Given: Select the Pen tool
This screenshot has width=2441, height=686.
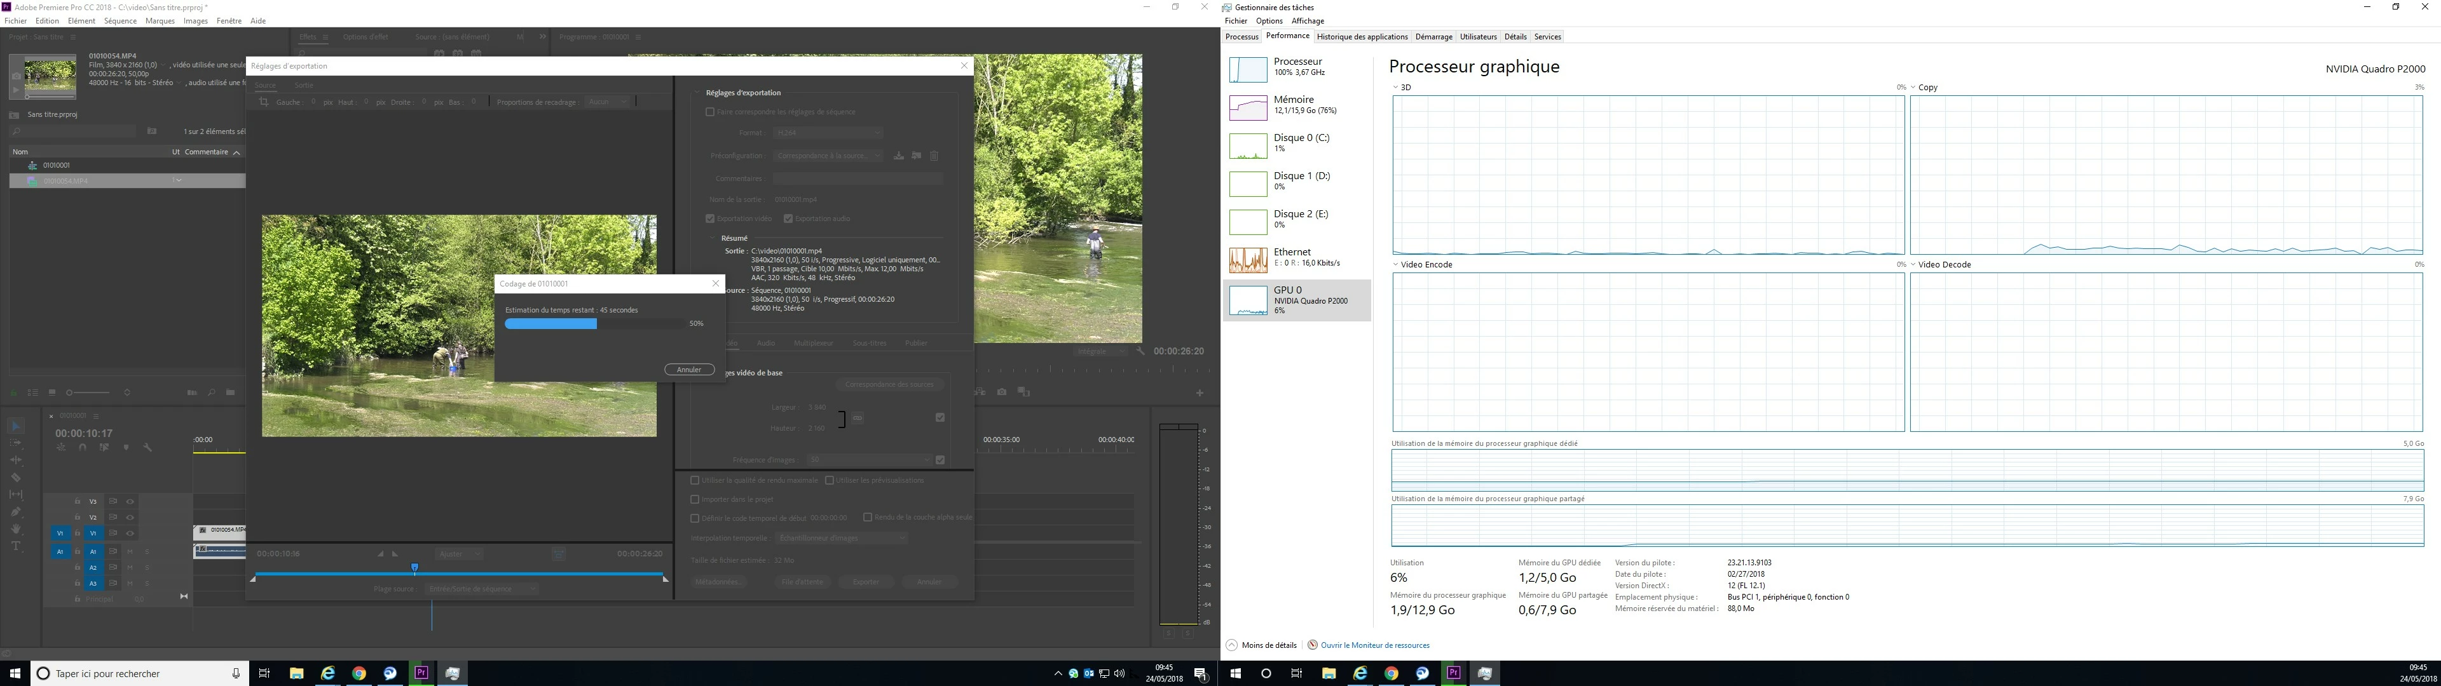Looking at the screenshot, I should (x=16, y=512).
